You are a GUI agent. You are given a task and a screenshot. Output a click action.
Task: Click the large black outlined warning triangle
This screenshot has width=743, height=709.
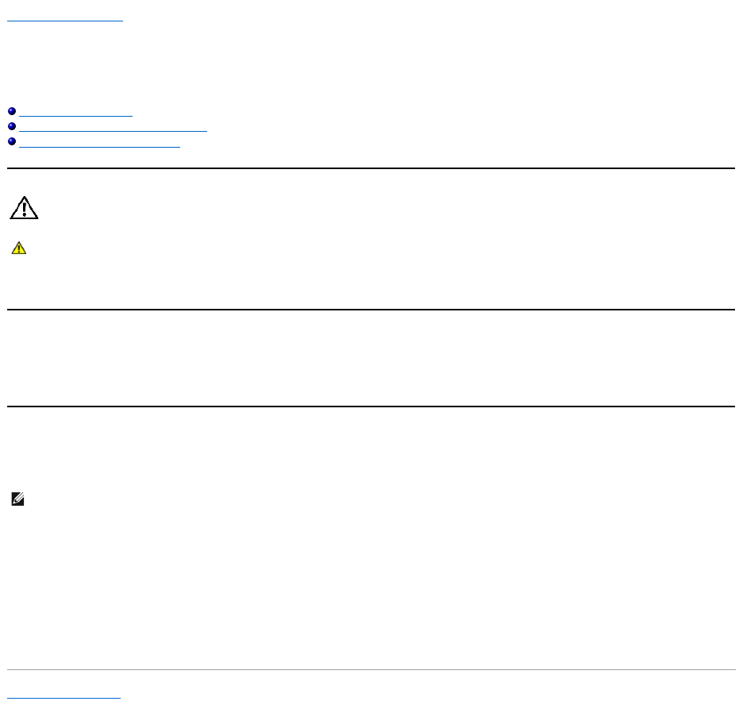[x=24, y=208]
